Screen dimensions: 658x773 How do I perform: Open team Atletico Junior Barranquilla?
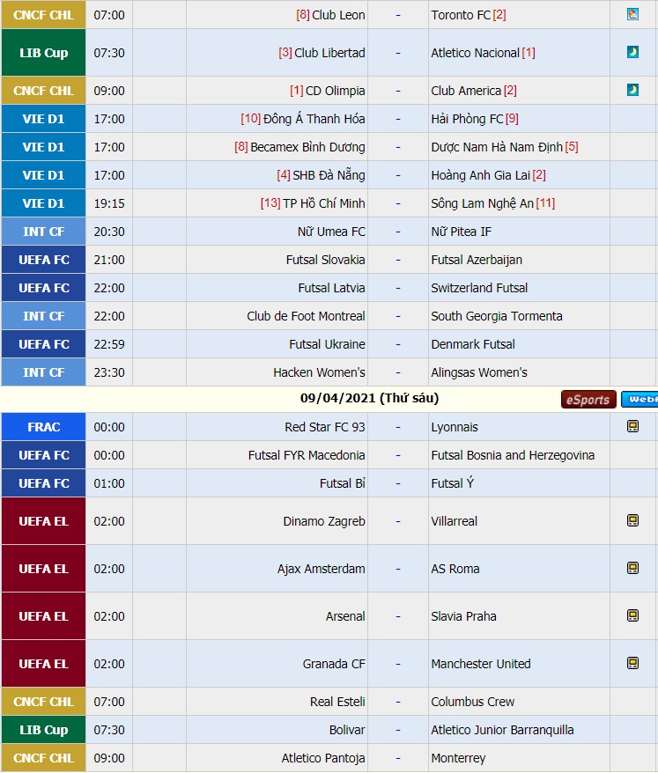click(502, 730)
